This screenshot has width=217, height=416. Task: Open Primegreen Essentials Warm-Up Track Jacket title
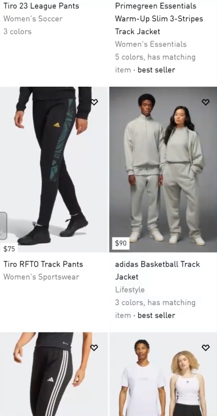pyautogui.click(x=159, y=19)
